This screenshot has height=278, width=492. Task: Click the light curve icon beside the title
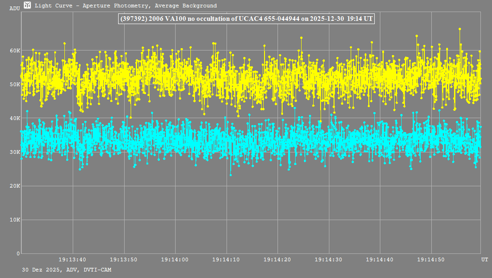pyautogui.click(x=28, y=6)
